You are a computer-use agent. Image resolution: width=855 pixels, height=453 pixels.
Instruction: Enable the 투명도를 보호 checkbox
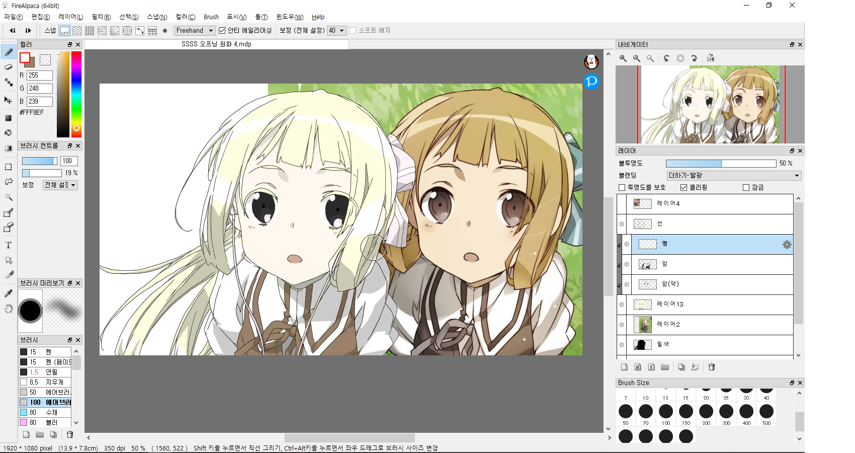(622, 187)
